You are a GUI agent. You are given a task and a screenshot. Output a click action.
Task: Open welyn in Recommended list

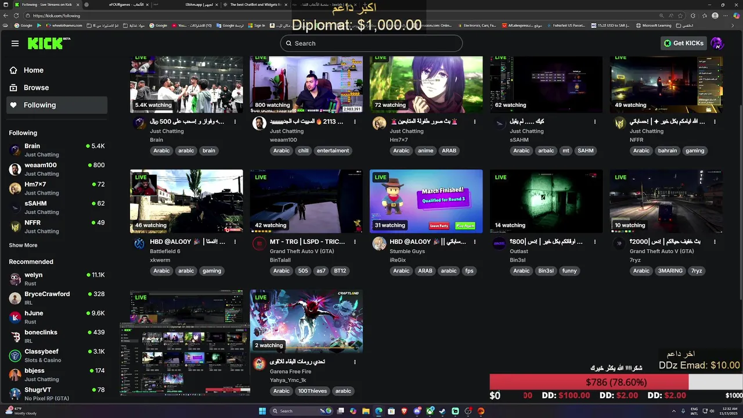click(57, 279)
